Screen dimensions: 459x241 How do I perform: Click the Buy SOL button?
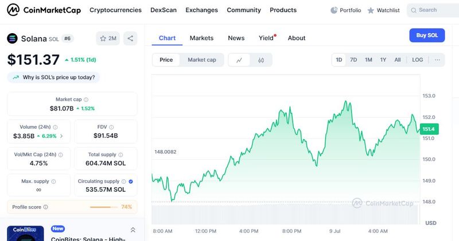point(426,35)
